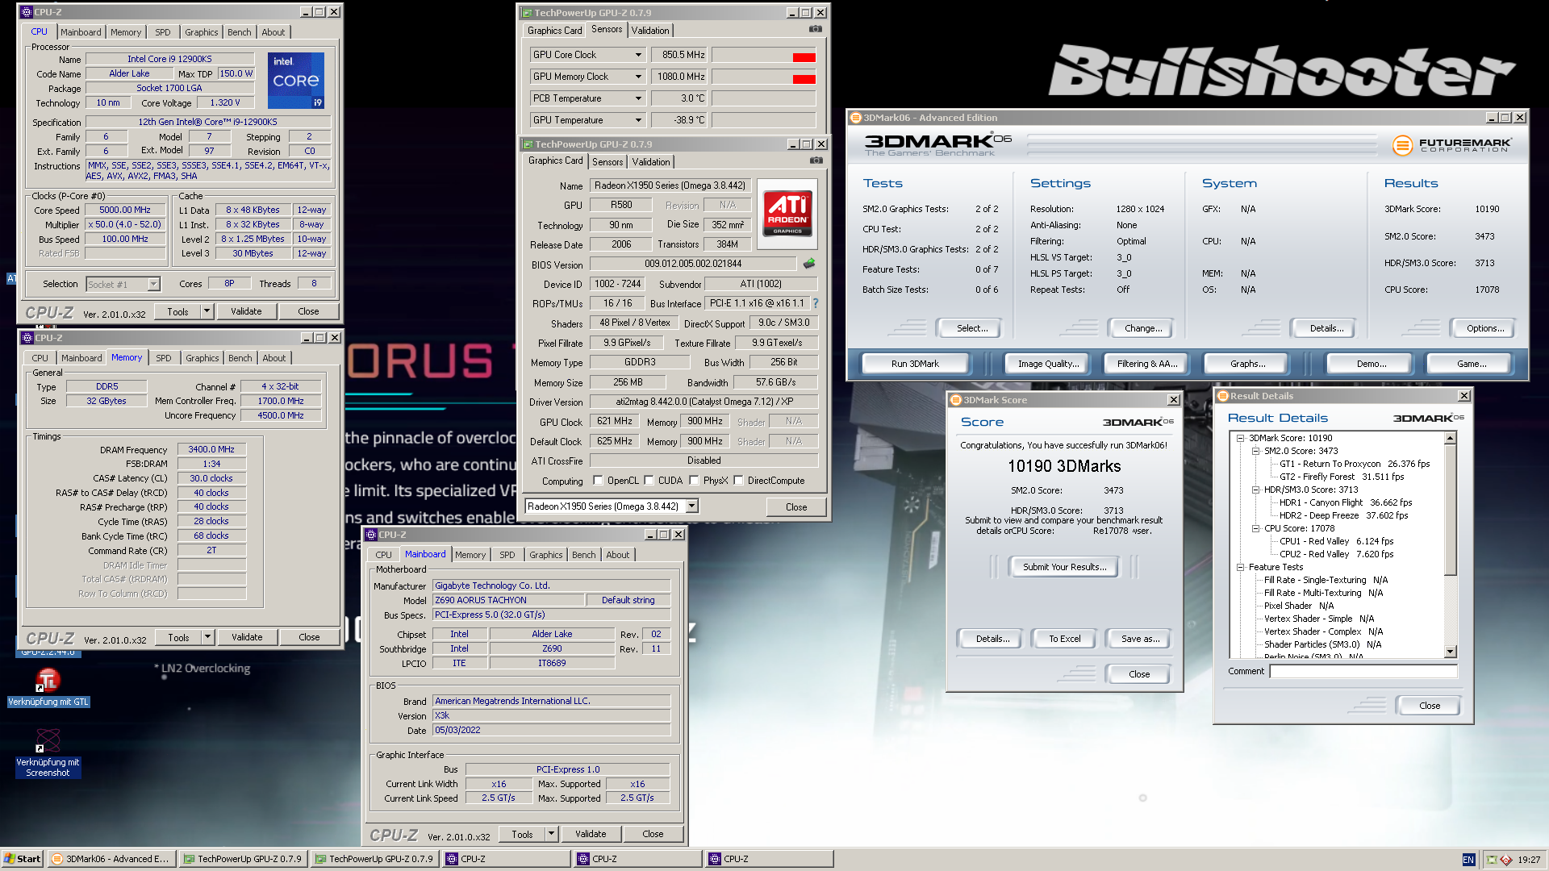Screen dimensions: 1549x871
Task: Click the first TechPowerUp GPU-Z taskbar button
Action: pyautogui.click(x=242, y=859)
